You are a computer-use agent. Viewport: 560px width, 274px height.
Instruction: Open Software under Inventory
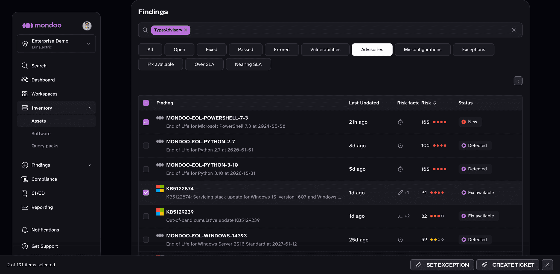pos(41,133)
